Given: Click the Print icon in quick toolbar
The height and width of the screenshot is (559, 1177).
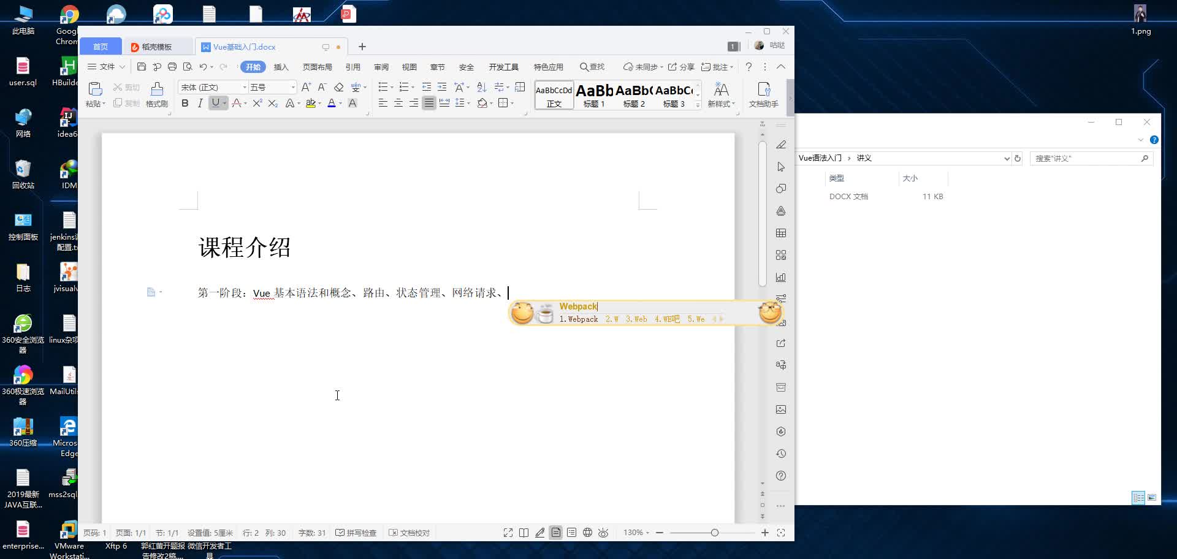Looking at the screenshot, I should tap(172, 67).
